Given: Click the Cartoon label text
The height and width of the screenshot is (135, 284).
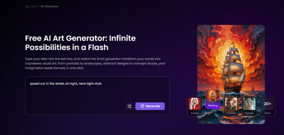Looking at the screenshot, I should click(x=231, y=113).
